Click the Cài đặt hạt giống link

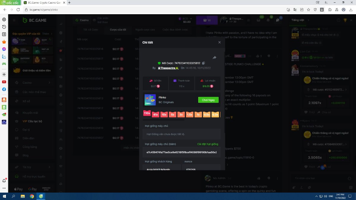tap(208, 144)
